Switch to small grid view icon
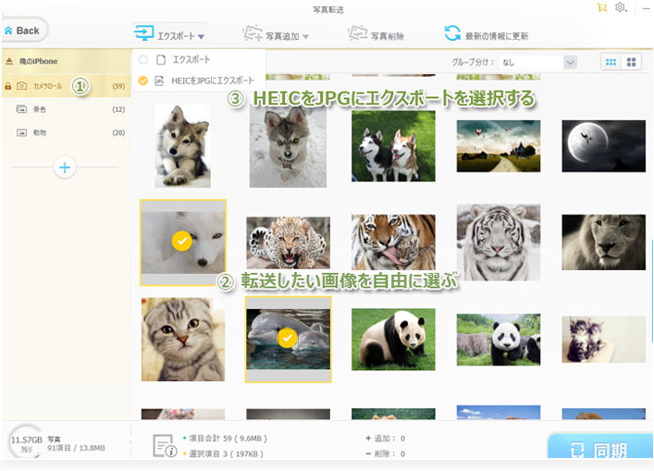Screen dimensions: 654x471 coord(611,61)
